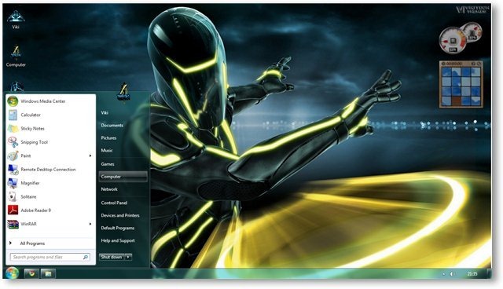Click the "Sticky Notes" label

(33, 129)
